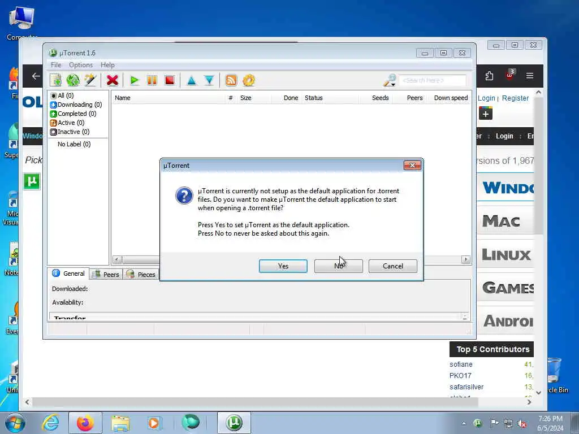
Task: Click No in the µTorrent dialog
Action: tap(338, 266)
